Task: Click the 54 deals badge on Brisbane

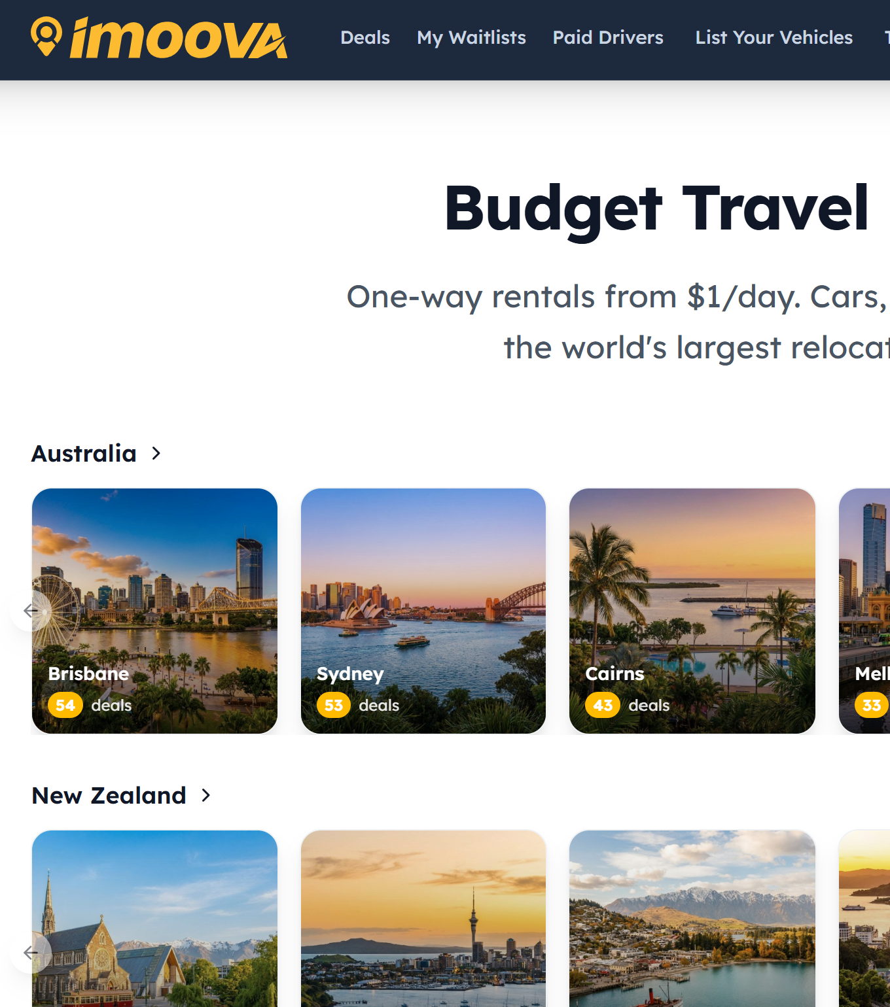Action: (x=65, y=705)
